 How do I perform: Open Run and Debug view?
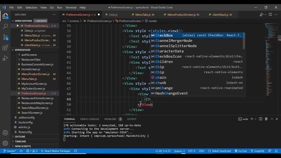(5, 58)
